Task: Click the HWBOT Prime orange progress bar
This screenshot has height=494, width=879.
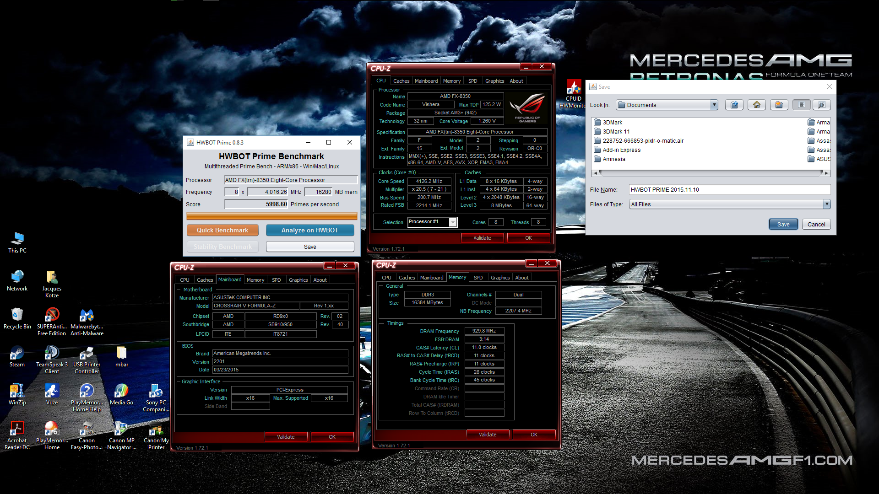Action: 272,216
